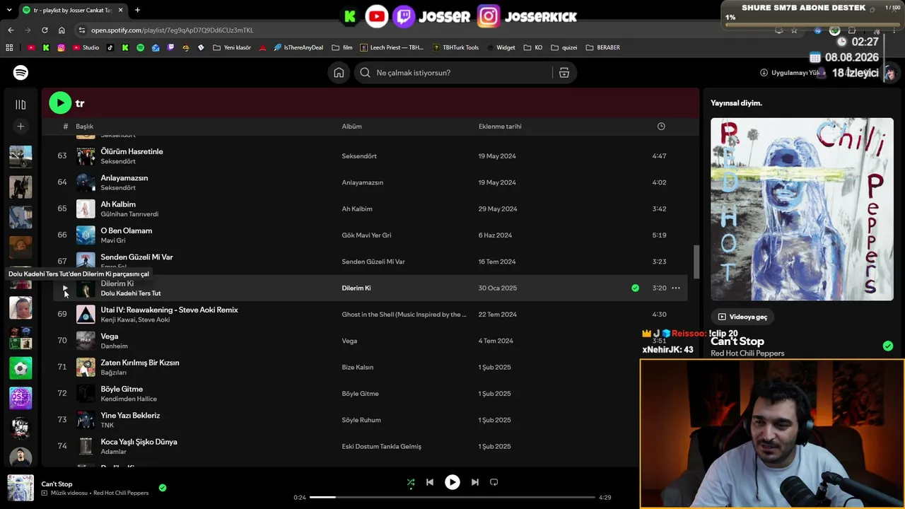This screenshot has width=905, height=509.
Task: Click the playlist vertical scrollbar
Action: (x=696, y=262)
